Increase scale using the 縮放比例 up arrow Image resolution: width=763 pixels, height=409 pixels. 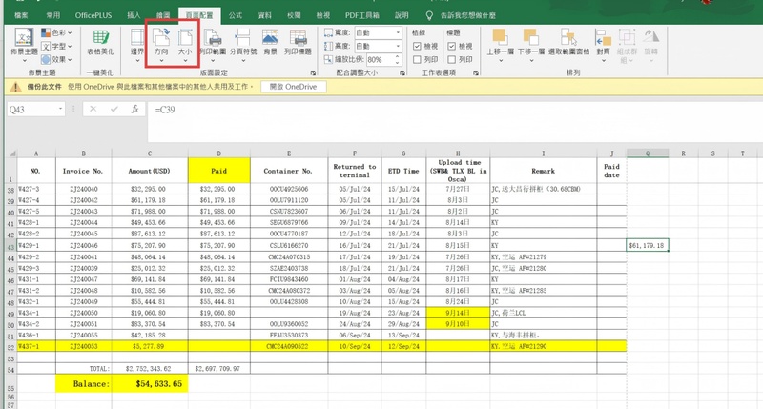point(398,57)
